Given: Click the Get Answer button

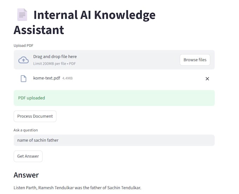Looking at the screenshot, I should pos(28,156).
